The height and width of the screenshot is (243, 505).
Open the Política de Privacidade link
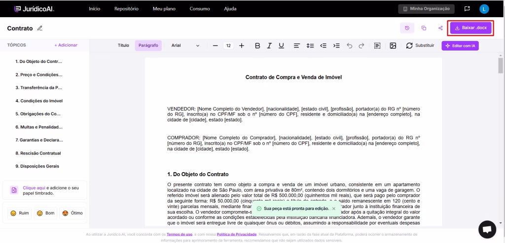[x=237, y=234]
